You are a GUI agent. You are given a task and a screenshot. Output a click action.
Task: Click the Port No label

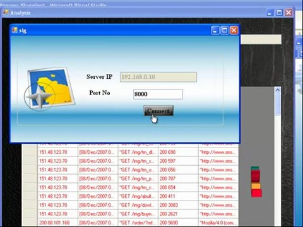[100, 93]
